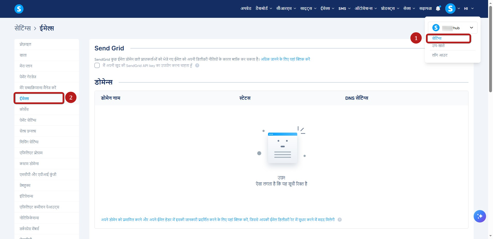Open वेबहुक्स in the settings sidebar

tap(47, 186)
